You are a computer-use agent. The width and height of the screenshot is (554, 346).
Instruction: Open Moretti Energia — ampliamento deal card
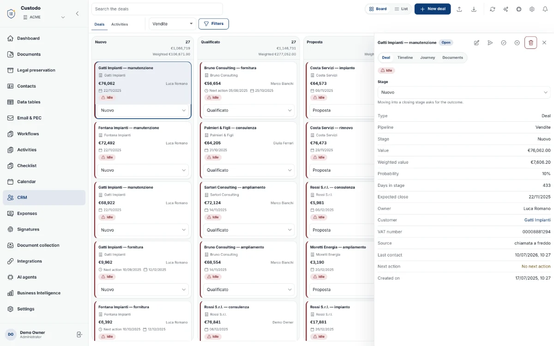339,269
